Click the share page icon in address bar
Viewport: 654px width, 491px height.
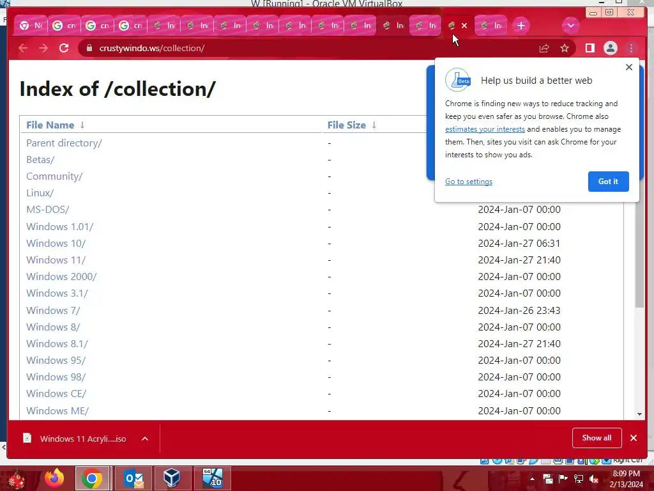click(544, 48)
